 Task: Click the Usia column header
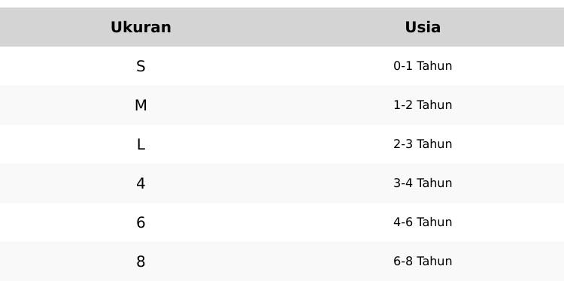[423, 27]
